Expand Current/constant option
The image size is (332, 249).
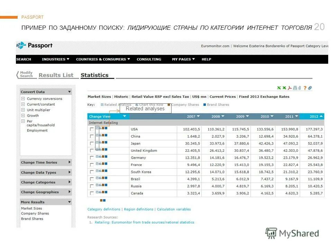(x=23, y=104)
